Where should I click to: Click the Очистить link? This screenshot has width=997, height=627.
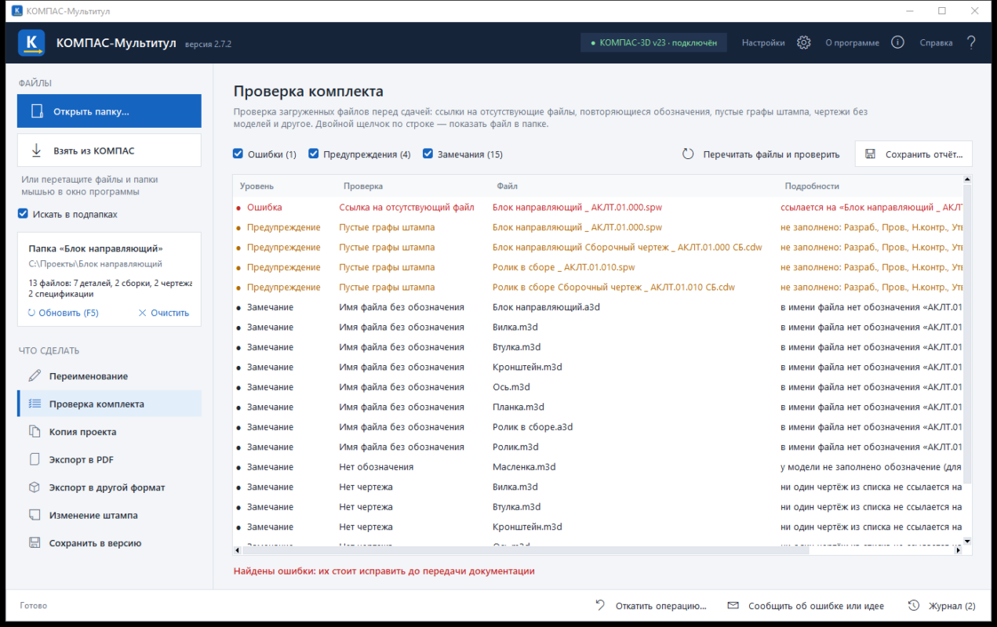click(x=164, y=313)
